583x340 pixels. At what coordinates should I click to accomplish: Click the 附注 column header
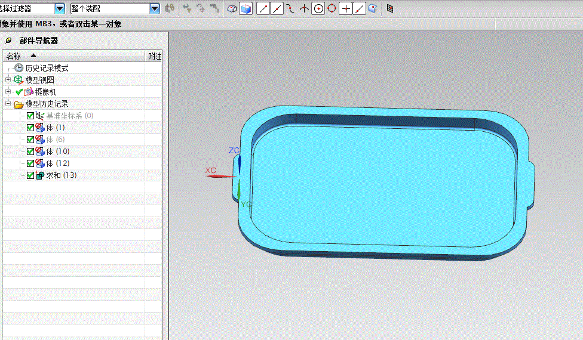(154, 56)
